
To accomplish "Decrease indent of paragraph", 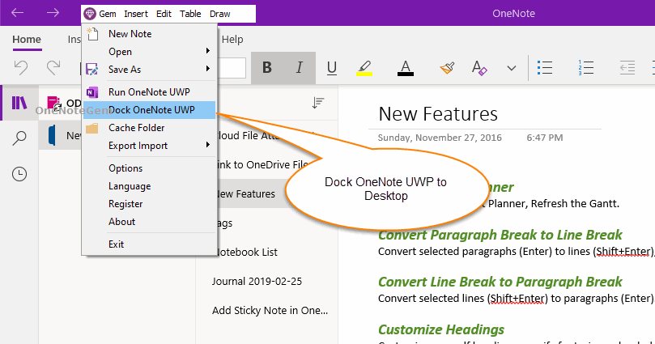I will pyautogui.click(x=627, y=68).
